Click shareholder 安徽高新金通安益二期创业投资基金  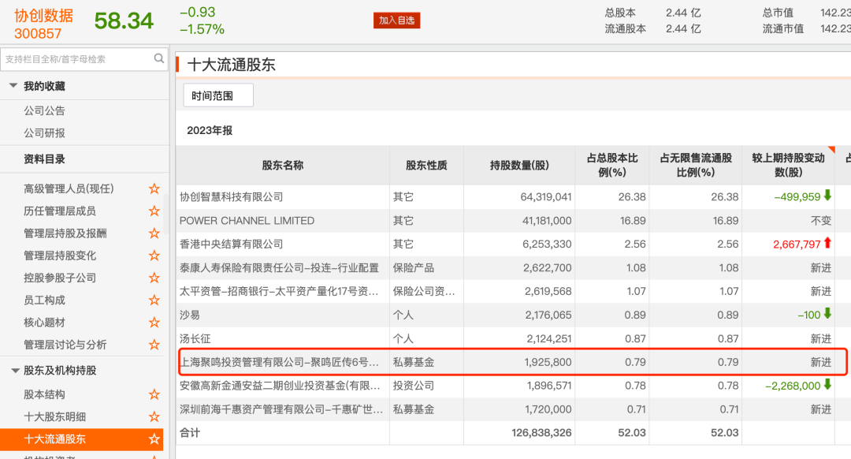click(x=280, y=386)
